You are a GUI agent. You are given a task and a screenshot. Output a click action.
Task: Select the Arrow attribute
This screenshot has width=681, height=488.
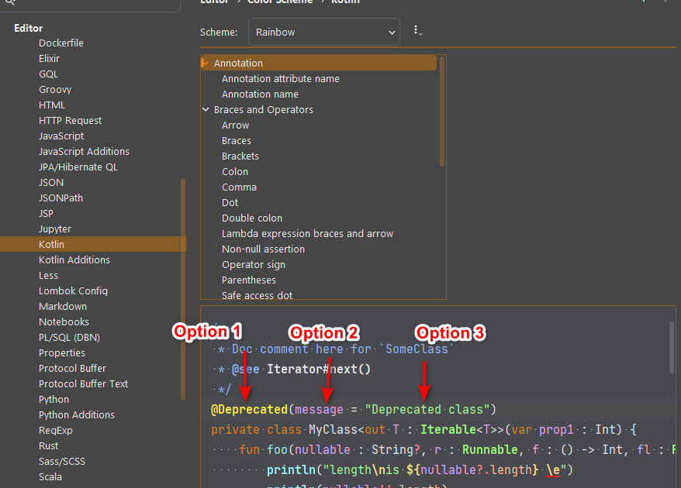[x=236, y=125]
